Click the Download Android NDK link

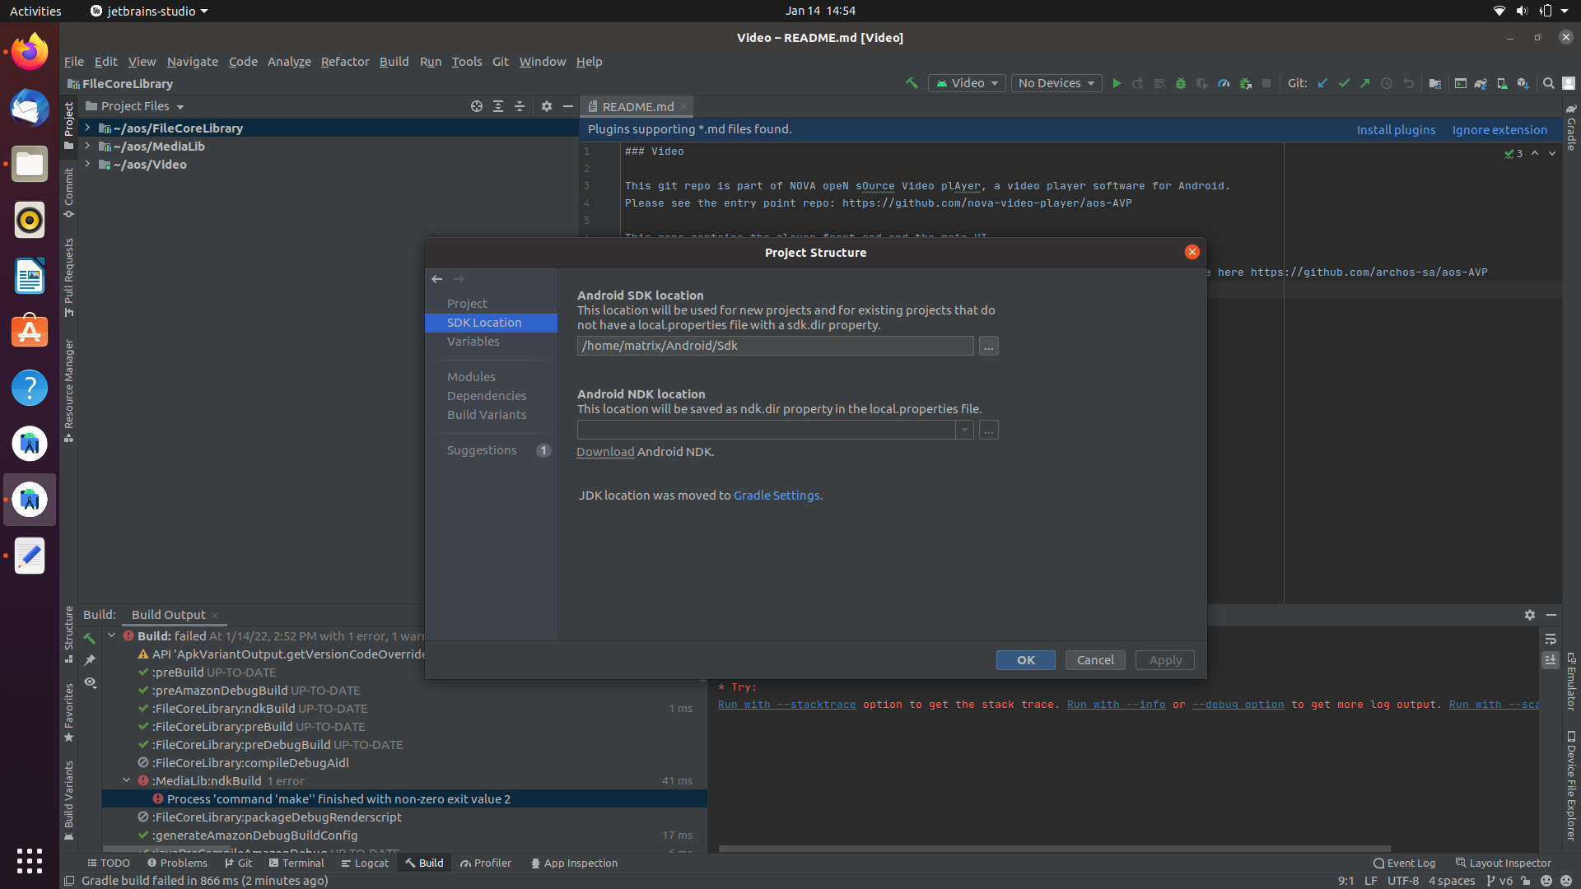pyautogui.click(x=604, y=452)
